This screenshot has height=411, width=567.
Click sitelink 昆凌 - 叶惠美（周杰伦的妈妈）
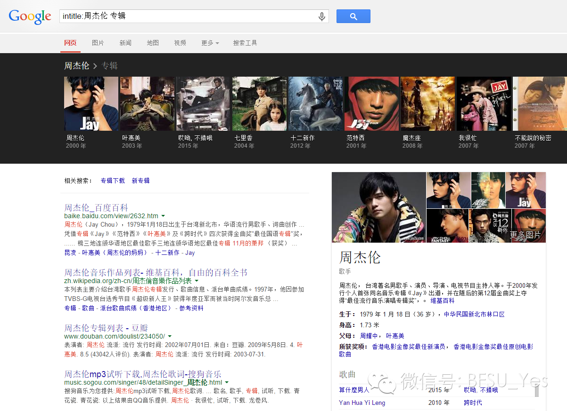(107, 253)
